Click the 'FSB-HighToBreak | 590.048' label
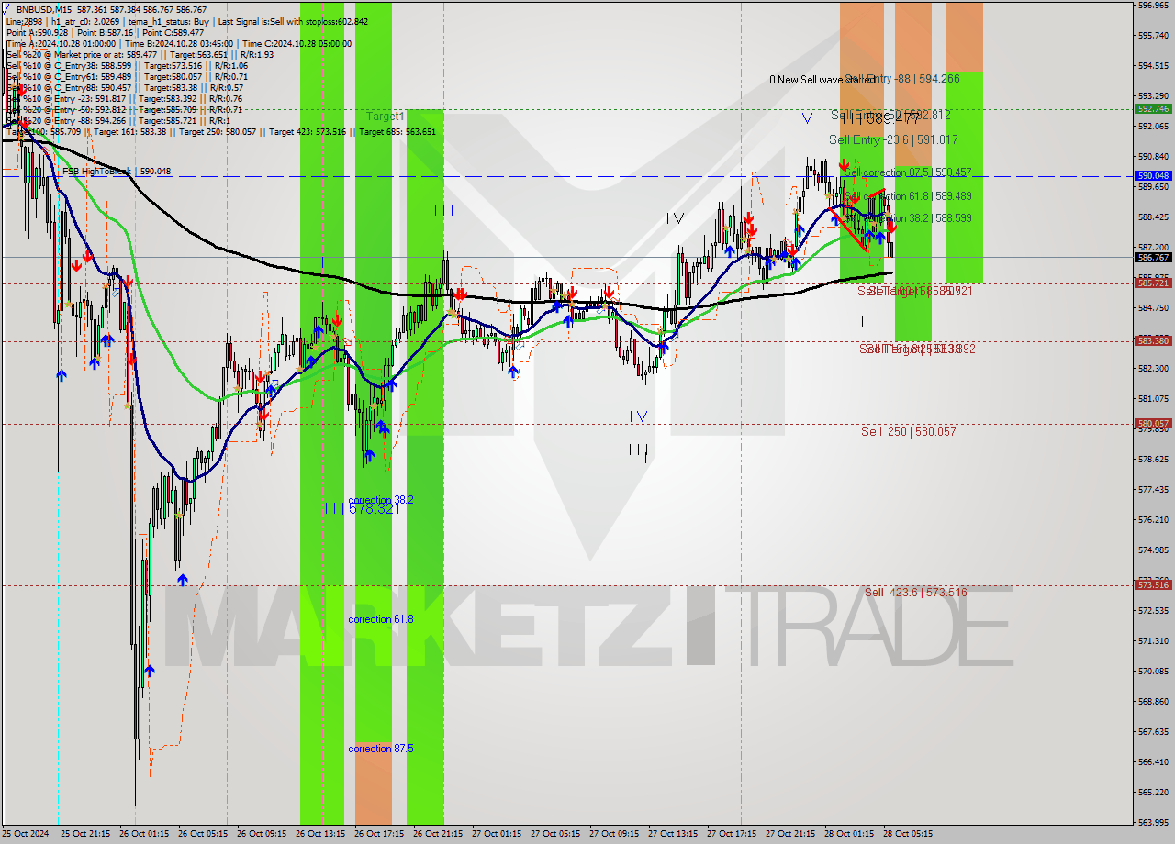Screen dimensions: 1175x844 coord(117,171)
